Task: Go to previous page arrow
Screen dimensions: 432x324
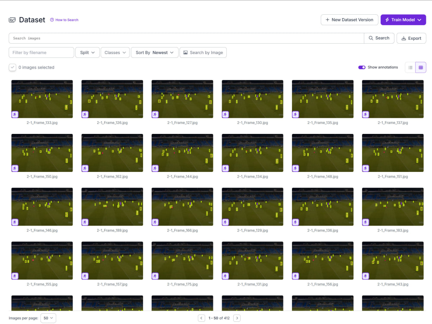Action: coord(201,318)
